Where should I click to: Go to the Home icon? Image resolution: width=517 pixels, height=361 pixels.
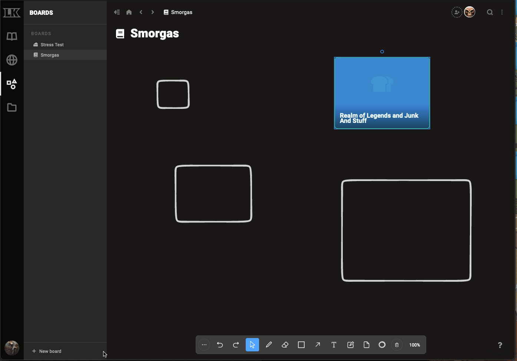pos(129,12)
